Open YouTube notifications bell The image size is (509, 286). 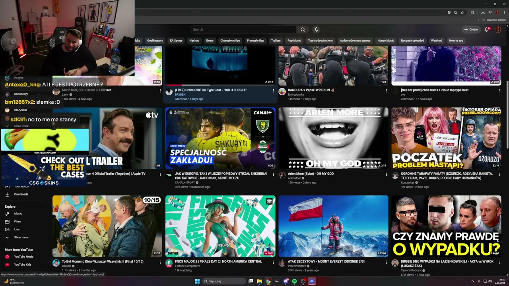tap(487, 29)
